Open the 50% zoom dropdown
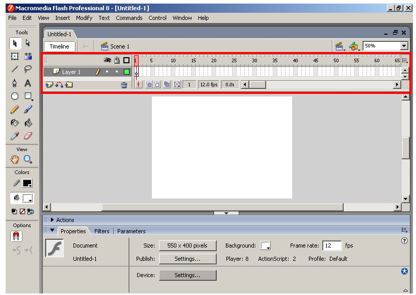Viewport: 416px width, 295px height. pyautogui.click(x=404, y=46)
